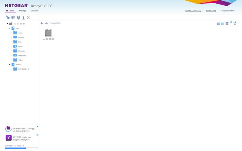Click the 3.90 TB free text
Viewport: 242px width, 151px height.
[14, 146]
